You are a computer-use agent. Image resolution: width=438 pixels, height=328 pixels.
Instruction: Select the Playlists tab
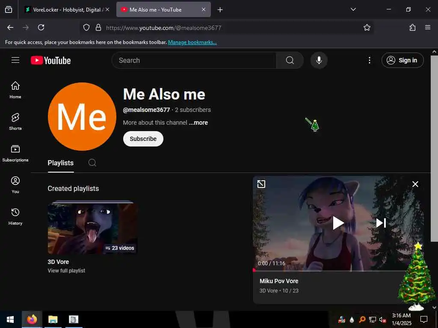click(61, 163)
